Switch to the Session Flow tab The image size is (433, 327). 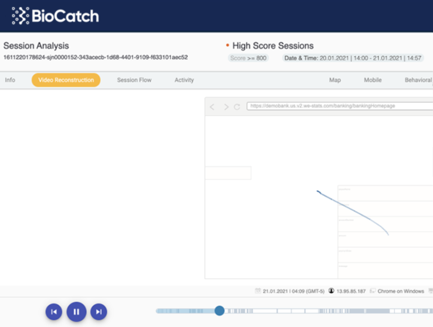(134, 80)
